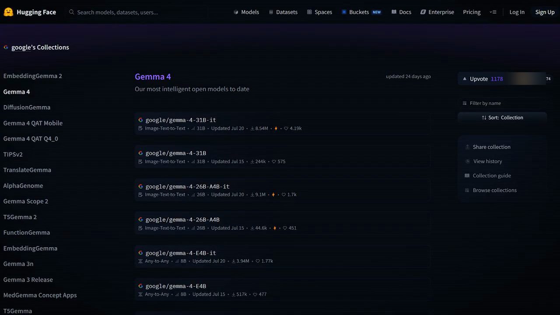Click Google icon next to gemma-4-31B-it
560x315 pixels.
pyautogui.click(x=141, y=120)
